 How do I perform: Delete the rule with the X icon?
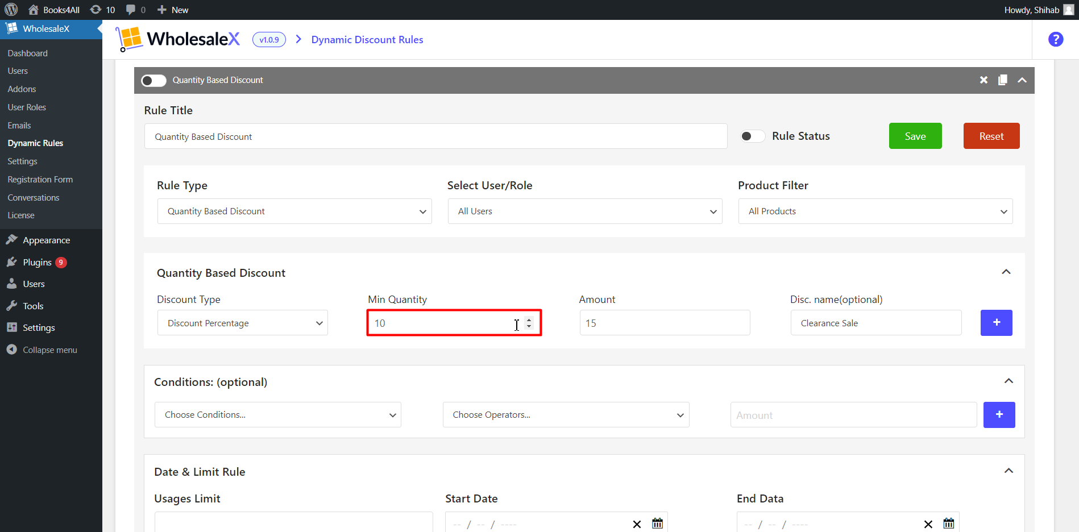983,80
